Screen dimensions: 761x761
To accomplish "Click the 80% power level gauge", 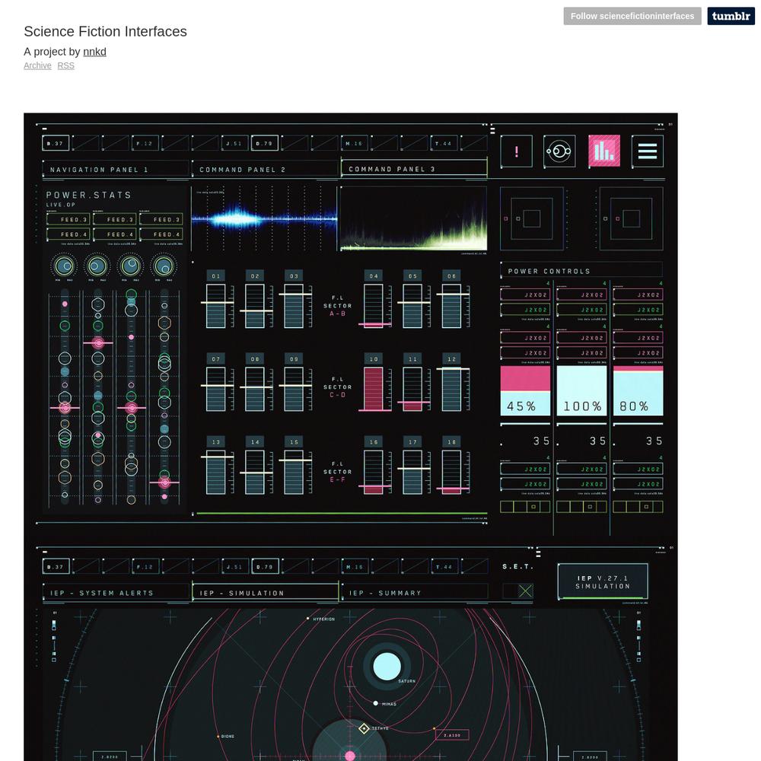I will 638,390.
